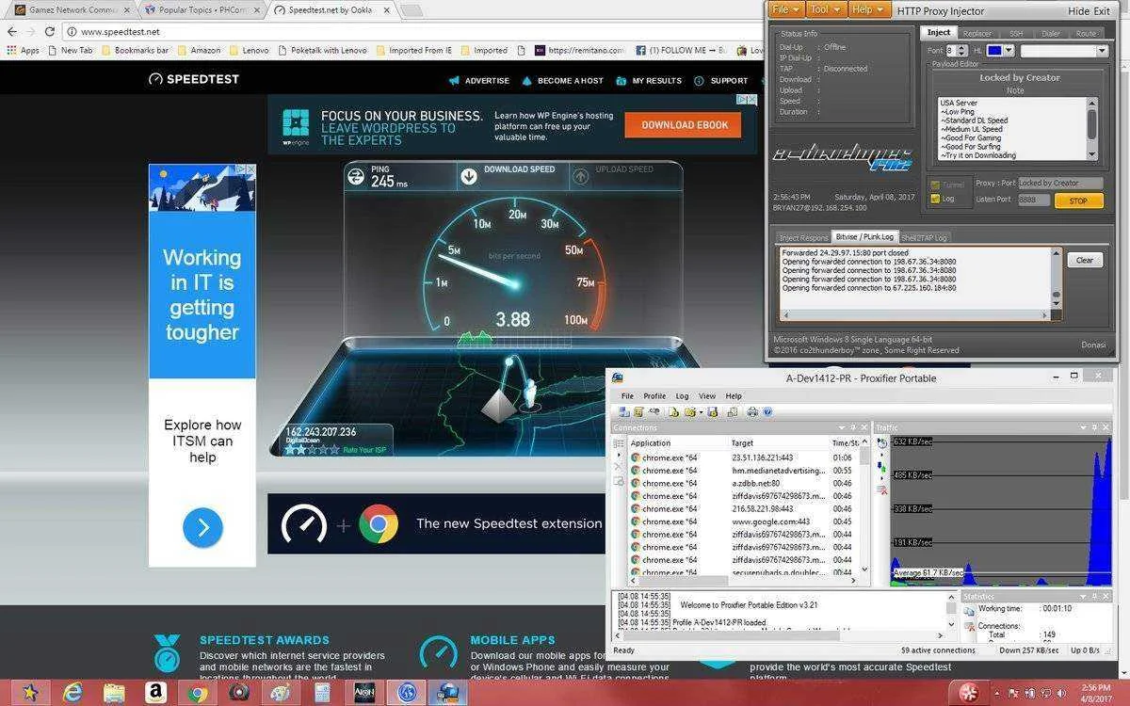The height and width of the screenshot is (706, 1130).
Task: Open File Explorer from the taskbar
Action: point(114,693)
